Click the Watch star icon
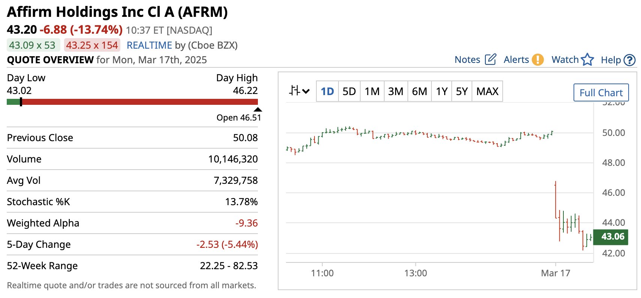The height and width of the screenshot is (298, 641). click(587, 60)
